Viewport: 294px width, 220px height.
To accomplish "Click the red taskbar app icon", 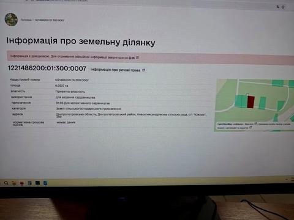I will pyautogui.click(x=21, y=183).
